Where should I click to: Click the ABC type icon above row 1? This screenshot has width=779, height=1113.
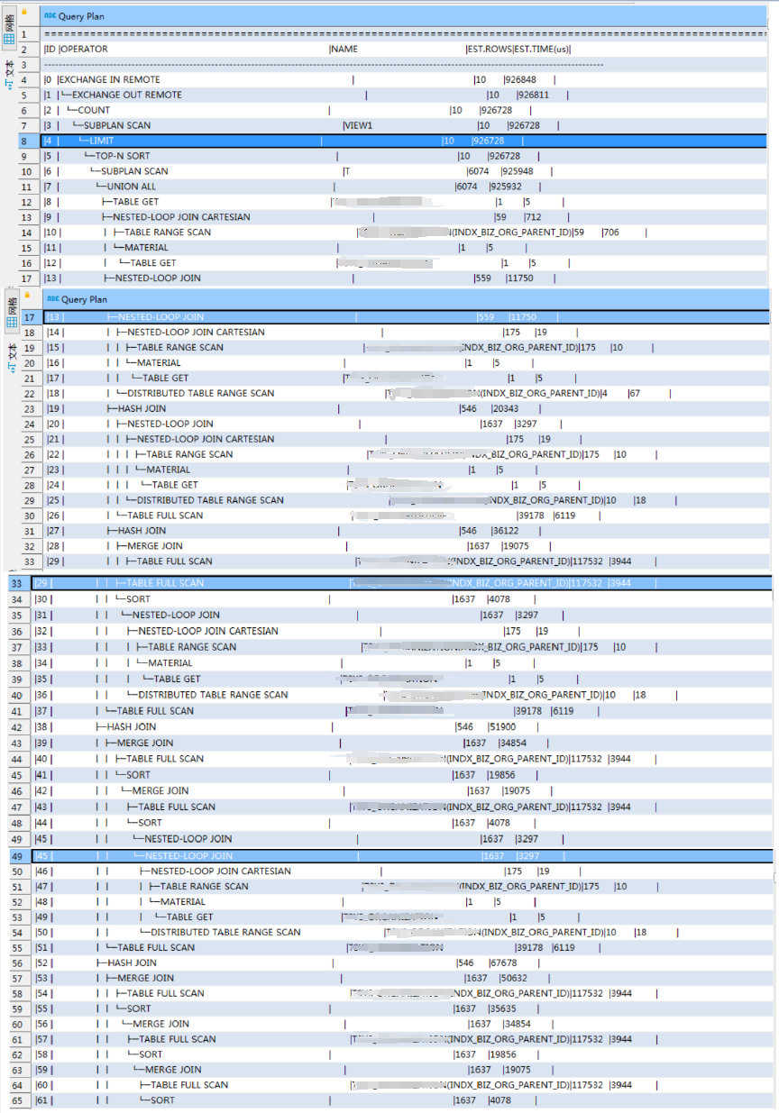[x=50, y=16]
